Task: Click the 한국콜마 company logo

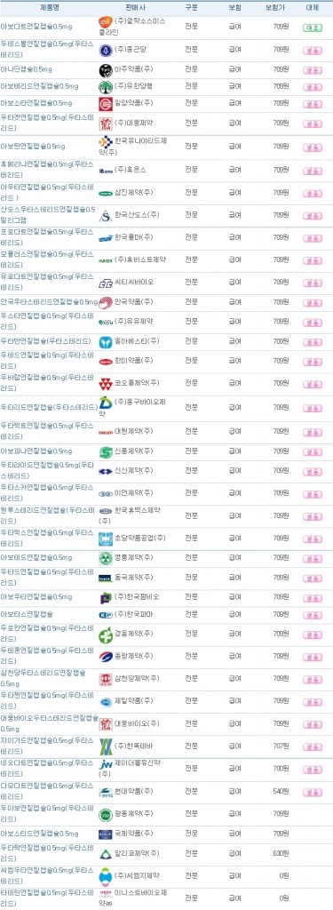Action: coord(106,237)
